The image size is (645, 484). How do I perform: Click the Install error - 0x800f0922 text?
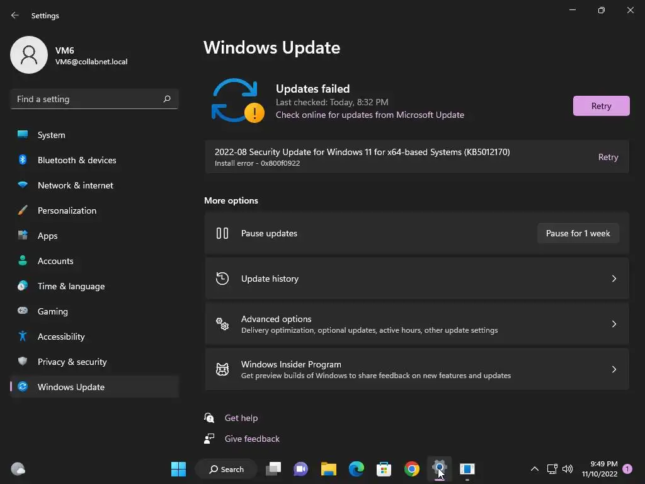tap(257, 163)
